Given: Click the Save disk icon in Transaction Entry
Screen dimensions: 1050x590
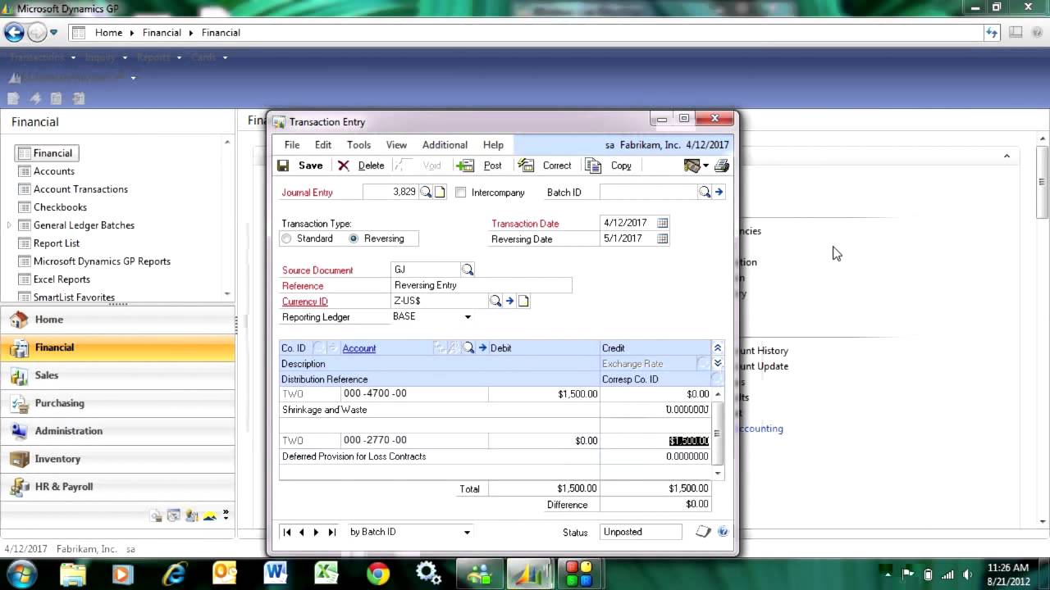Looking at the screenshot, I should [283, 166].
